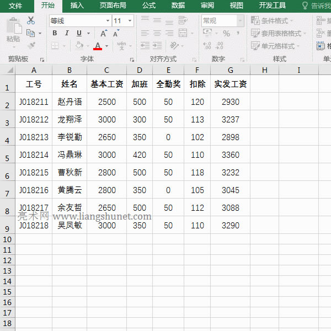Toggle bold formatting

[55, 33]
